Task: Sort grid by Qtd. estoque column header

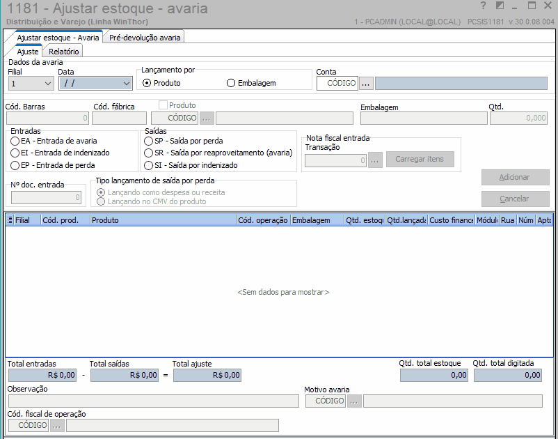Action: pos(365,220)
